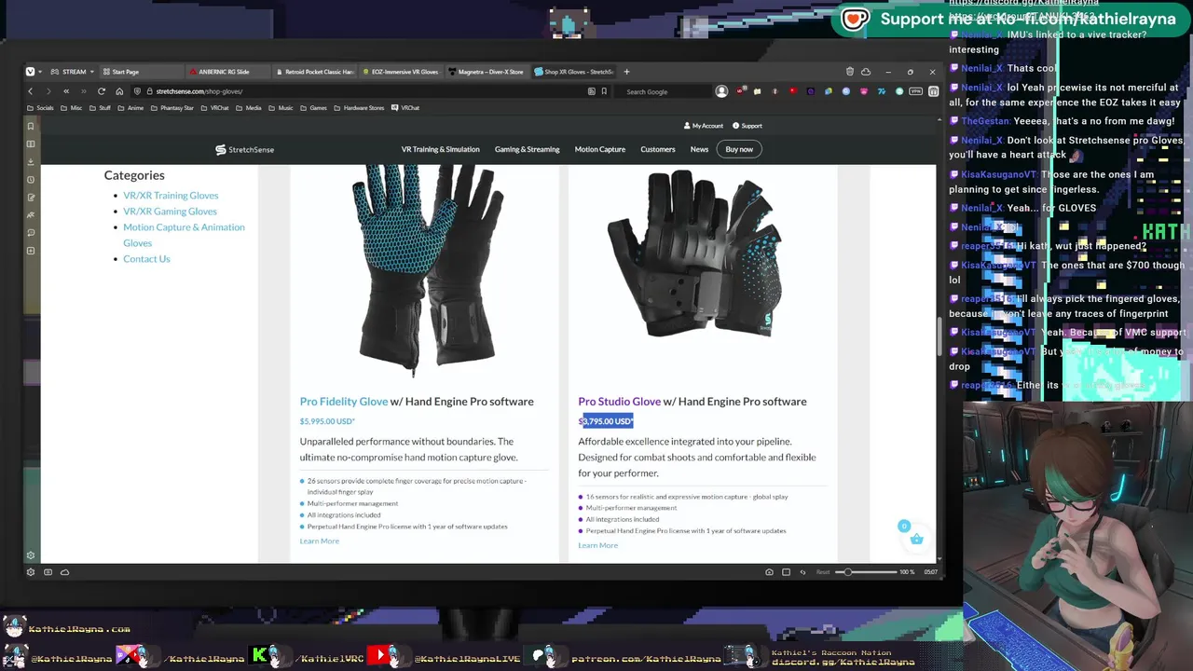Open sync status cloud in status bar
Image resolution: width=1193 pixels, height=671 pixels.
pos(64,572)
